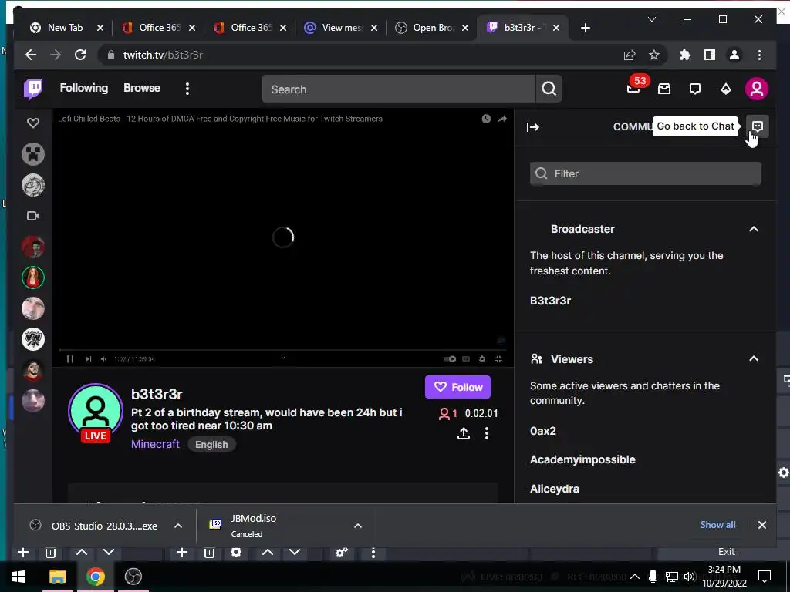The width and height of the screenshot is (790, 592).
Task: Click the Followed Channels heart icon in sidebar
Action: tap(33, 123)
